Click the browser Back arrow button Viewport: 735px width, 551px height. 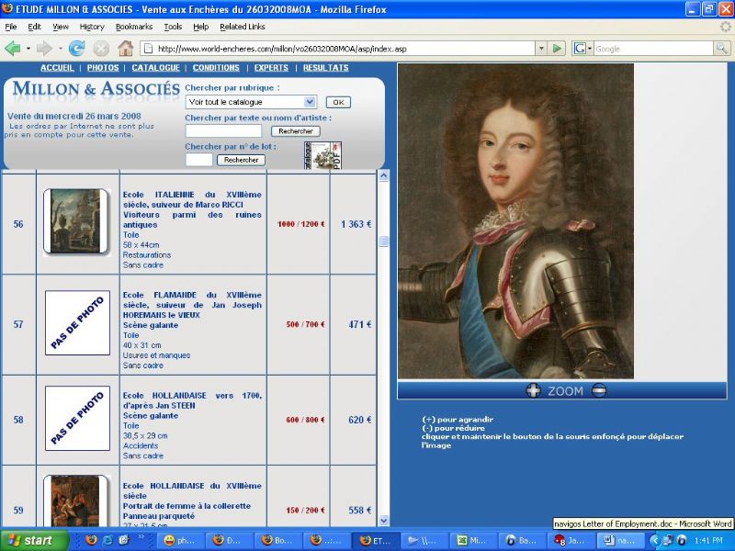click(13, 48)
